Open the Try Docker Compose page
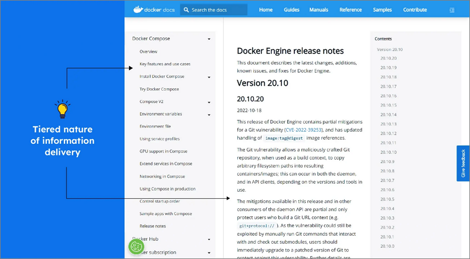470x259 pixels. point(159,89)
